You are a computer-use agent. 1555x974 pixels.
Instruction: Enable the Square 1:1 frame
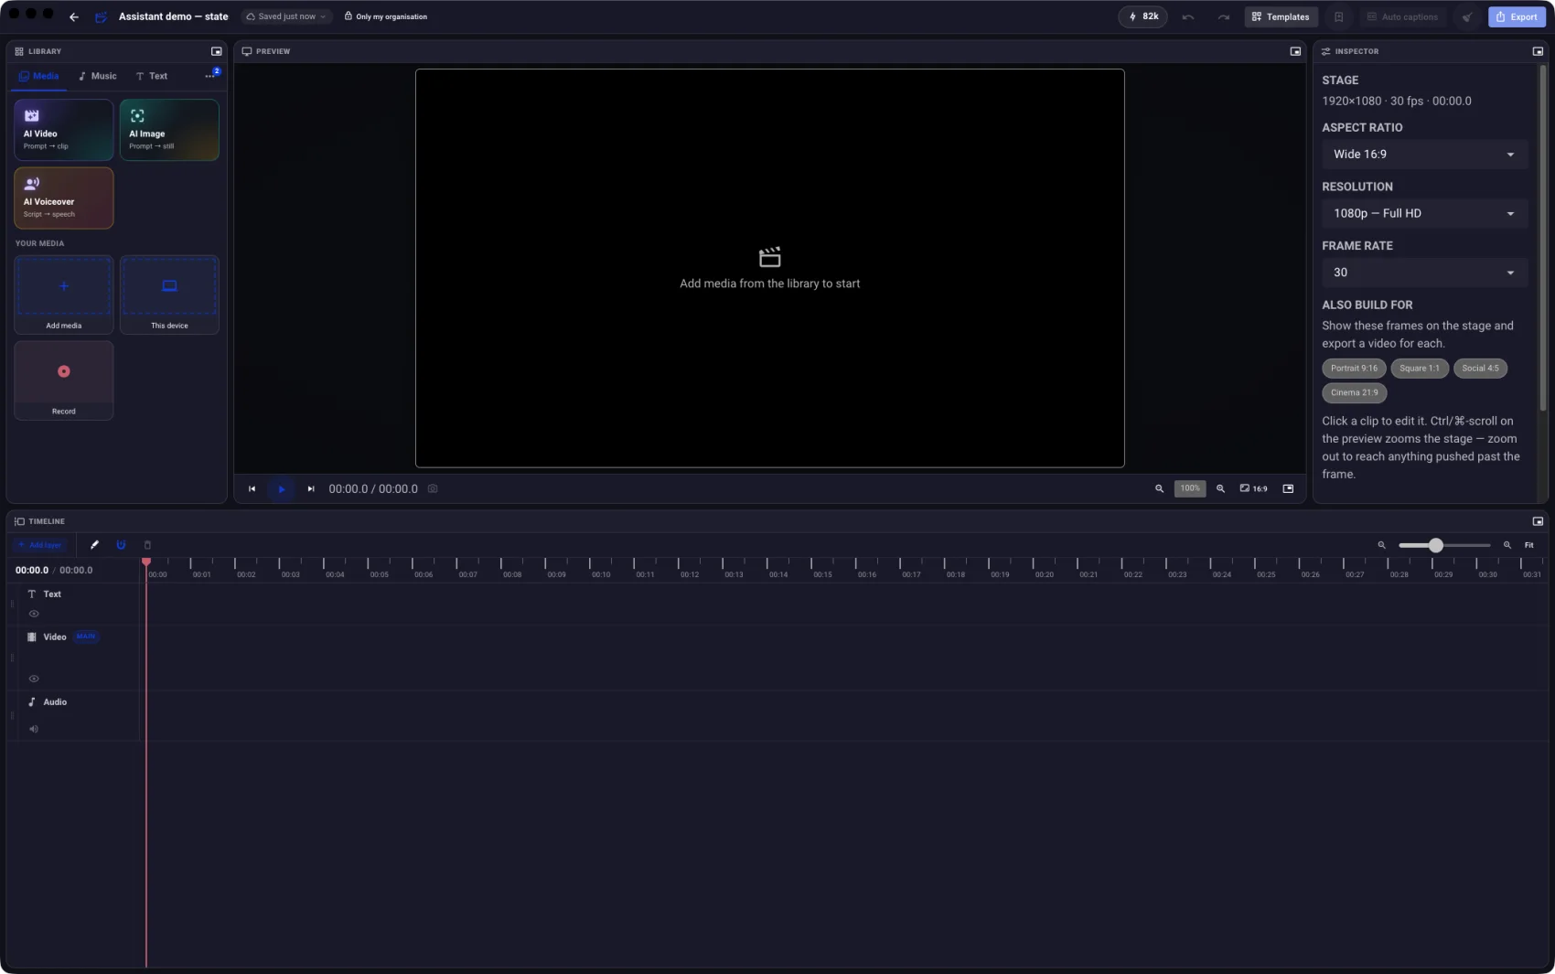coord(1420,369)
